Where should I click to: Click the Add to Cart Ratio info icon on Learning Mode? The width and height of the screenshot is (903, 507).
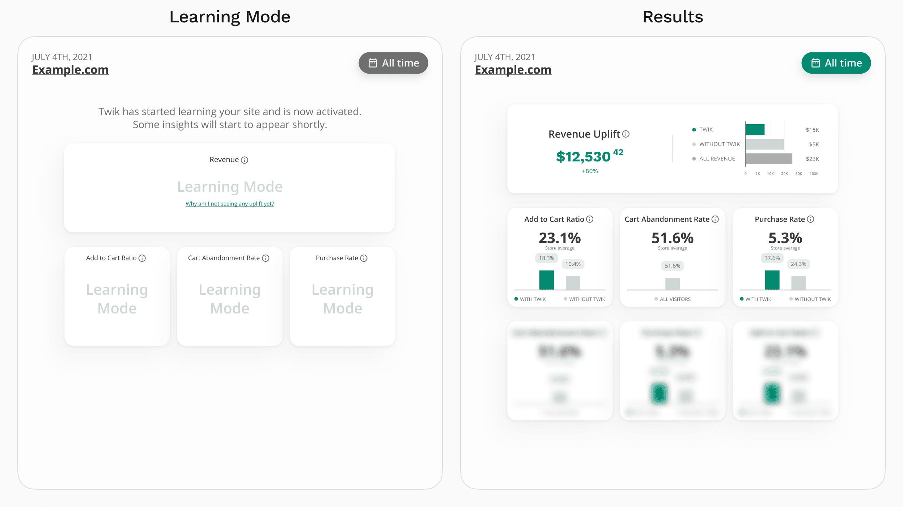coord(142,258)
